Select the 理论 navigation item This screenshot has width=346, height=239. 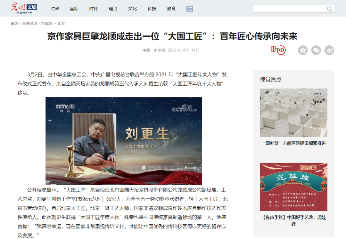tap(113, 9)
